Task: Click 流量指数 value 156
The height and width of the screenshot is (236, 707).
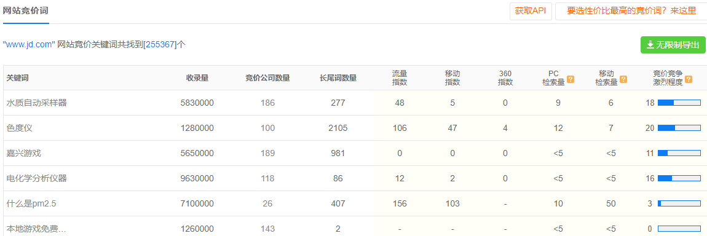Action: 400,203
